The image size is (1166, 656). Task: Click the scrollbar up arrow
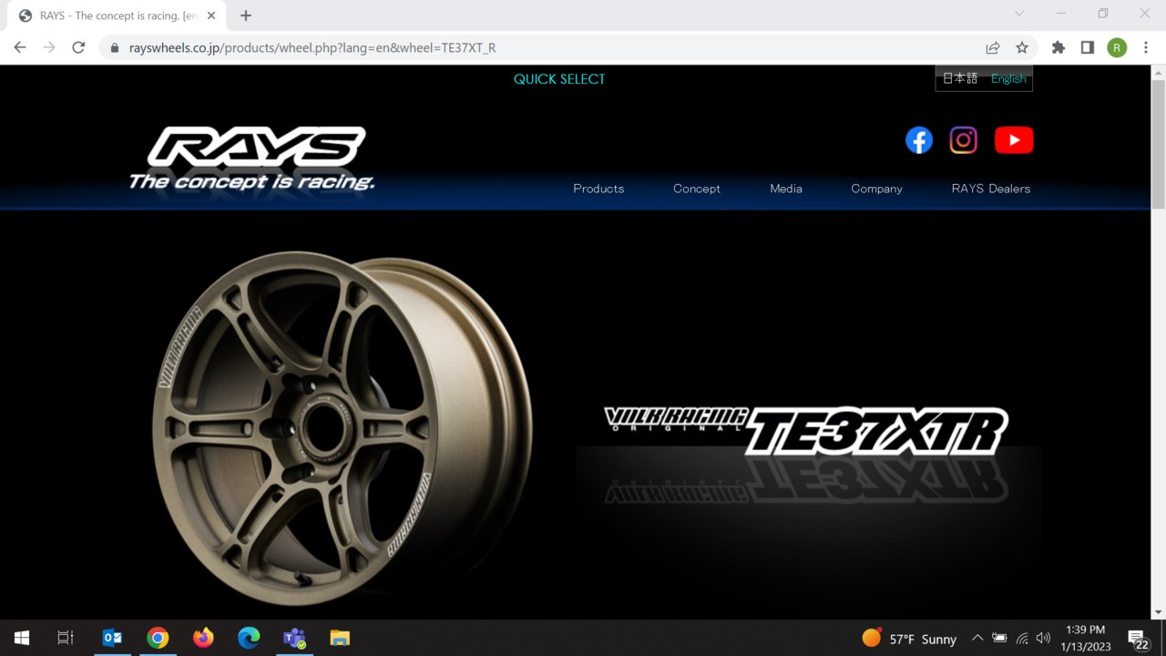(1158, 72)
